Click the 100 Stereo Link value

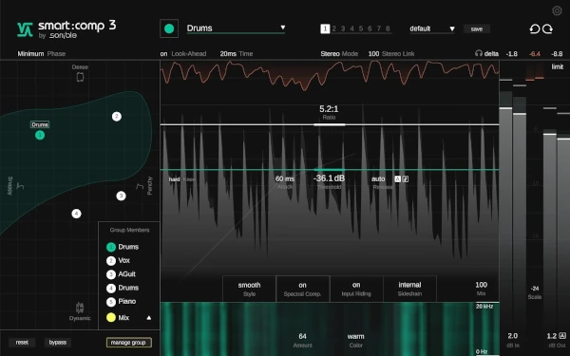[373, 54]
